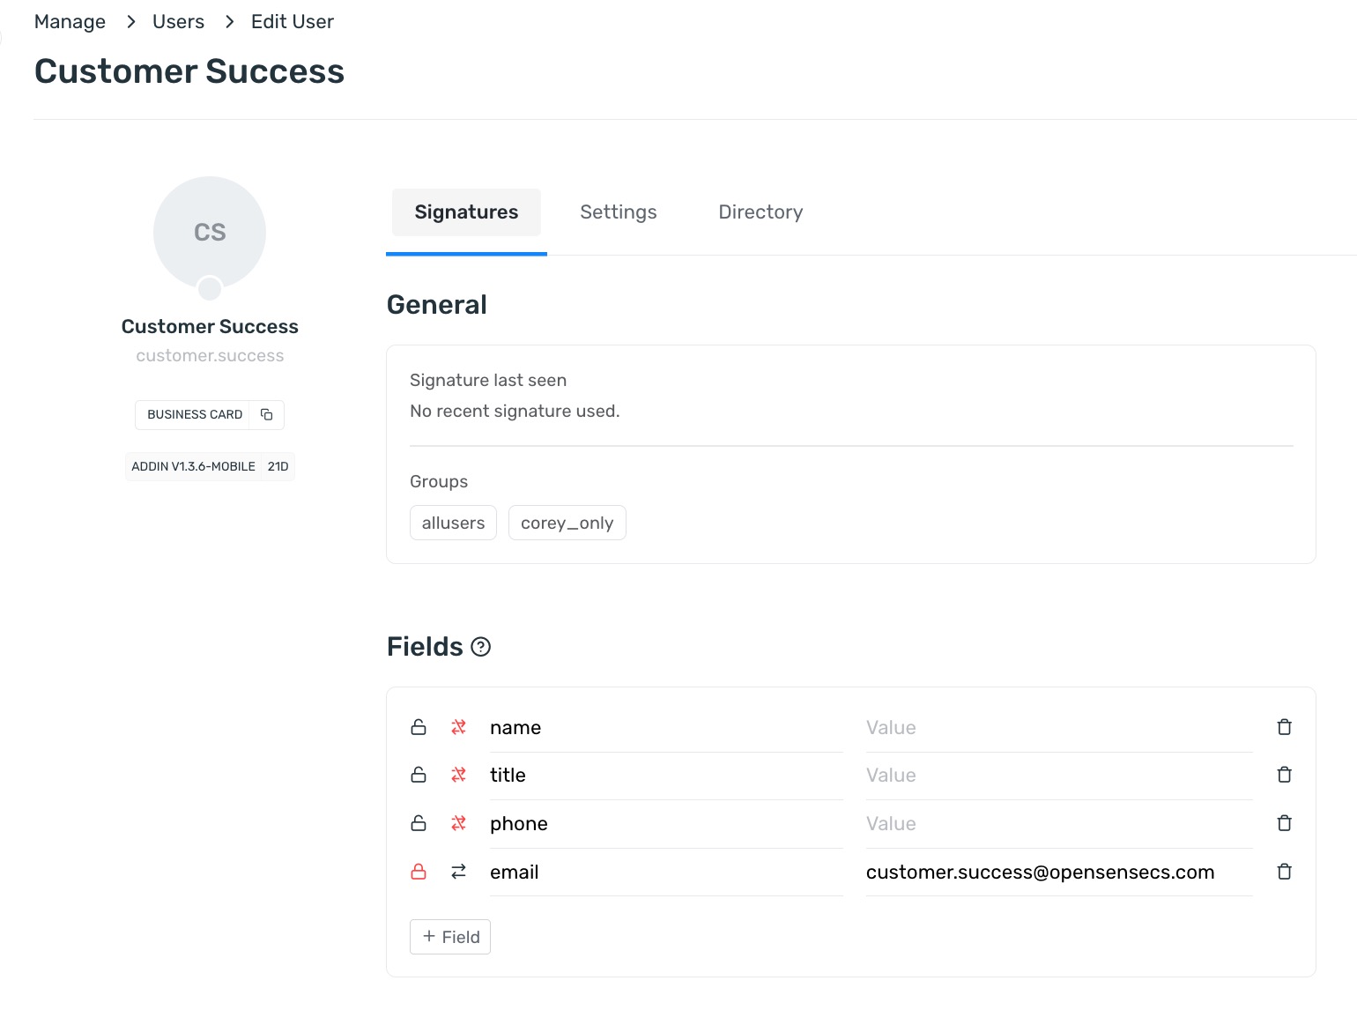The image size is (1357, 1010).
Task: Click the sync-off icon for name field
Action: tap(458, 727)
